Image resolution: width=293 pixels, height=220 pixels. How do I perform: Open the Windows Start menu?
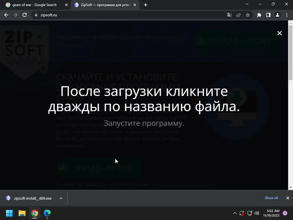(x=9, y=213)
